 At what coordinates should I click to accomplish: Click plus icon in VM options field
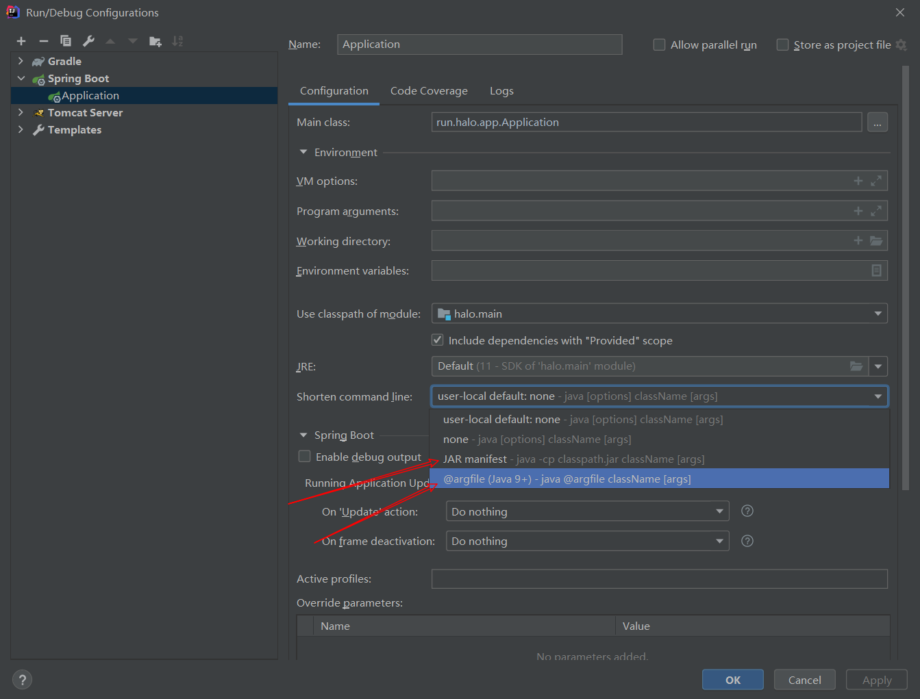858,181
